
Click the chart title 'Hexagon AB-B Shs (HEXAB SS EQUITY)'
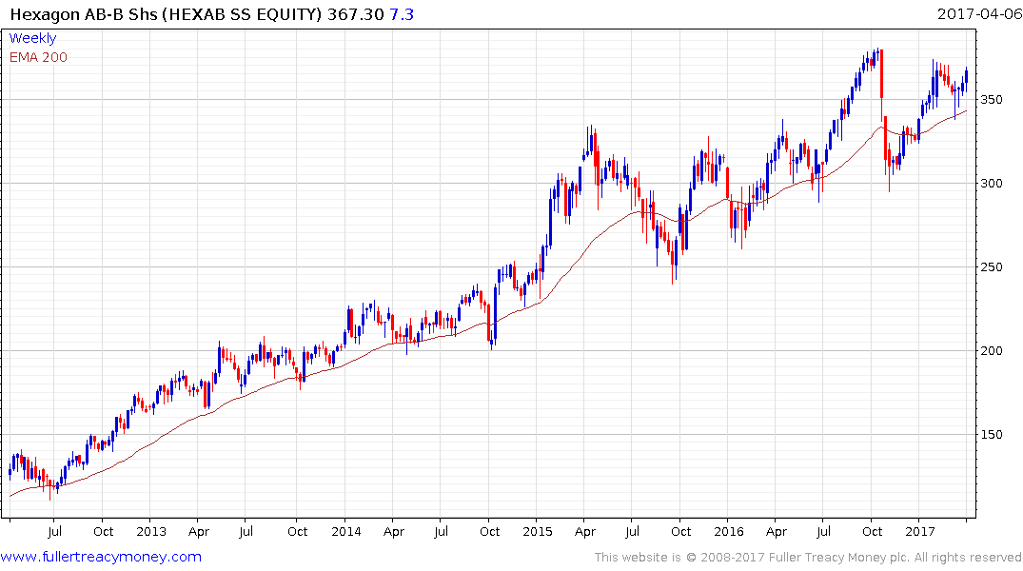tap(167, 14)
